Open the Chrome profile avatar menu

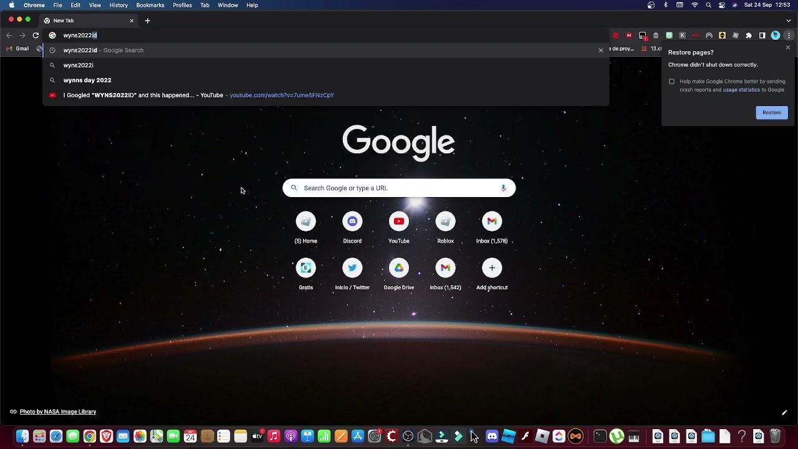[776, 36]
